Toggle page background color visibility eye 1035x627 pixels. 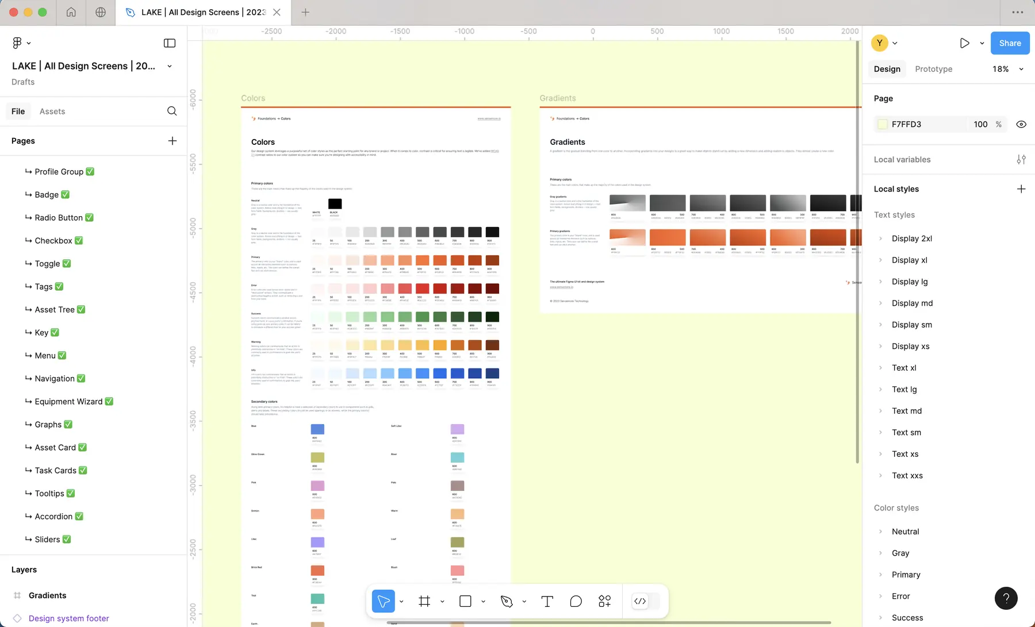(1021, 124)
